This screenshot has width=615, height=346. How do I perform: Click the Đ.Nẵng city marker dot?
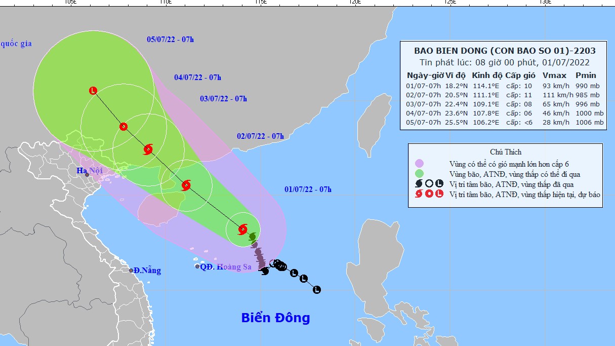click(x=131, y=271)
